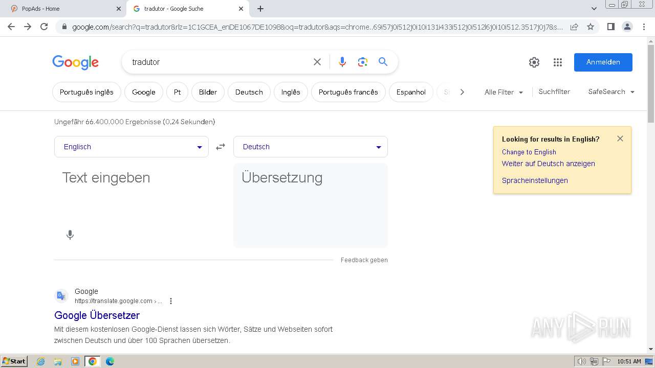Click the 10:51 AM system clock

[x=629, y=361]
